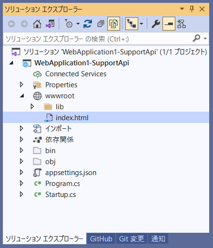This screenshot has width=213, height=248.
Task: Expand the lib folder arrow
Action: pos(32,106)
